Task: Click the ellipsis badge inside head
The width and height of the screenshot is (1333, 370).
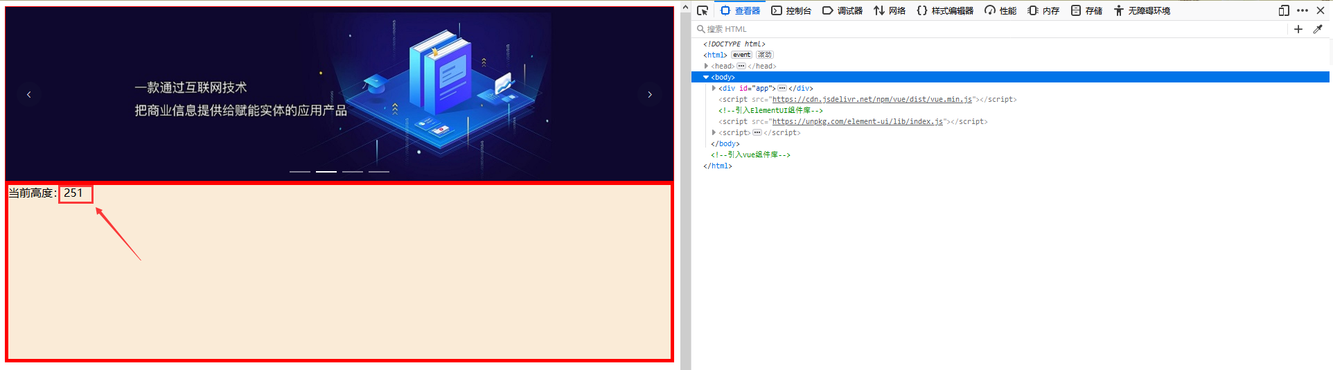Action: point(741,66)
